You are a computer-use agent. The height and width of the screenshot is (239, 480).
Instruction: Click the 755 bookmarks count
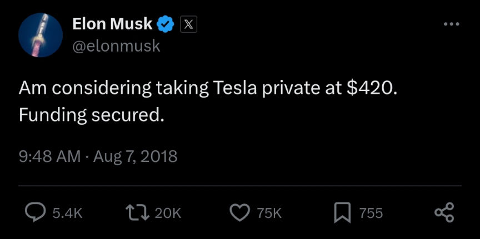pos(370,213)
